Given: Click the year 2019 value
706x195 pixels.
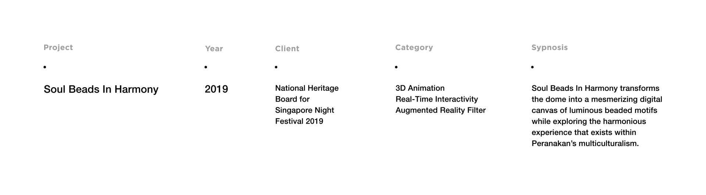Looking at the screenshot, I should coord(216,89).
